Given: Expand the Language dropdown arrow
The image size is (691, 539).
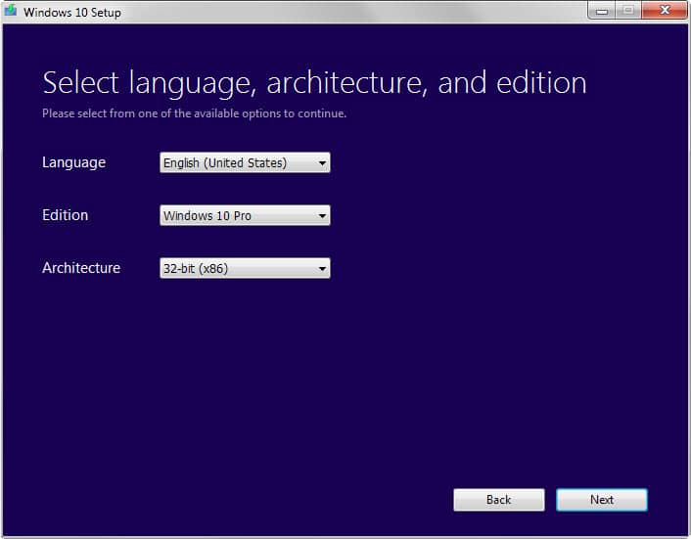Looking at the screenshot, I should [322, 163].
